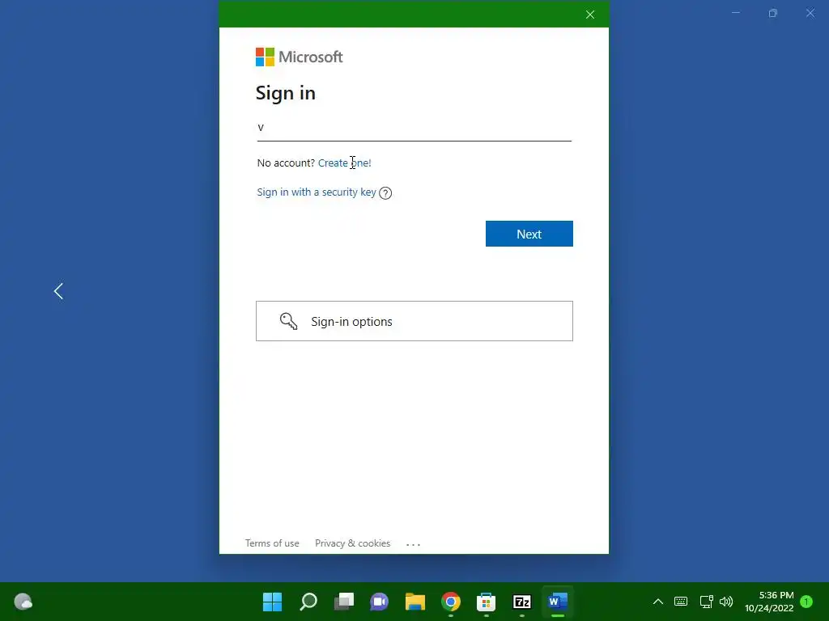Switch to Google Chrome on taskbar

tap(450, 602)
